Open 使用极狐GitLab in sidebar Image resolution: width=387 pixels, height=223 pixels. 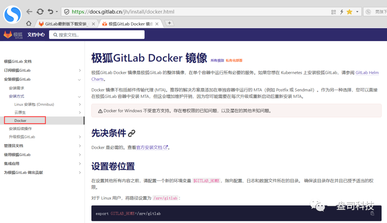coord(17,155)
